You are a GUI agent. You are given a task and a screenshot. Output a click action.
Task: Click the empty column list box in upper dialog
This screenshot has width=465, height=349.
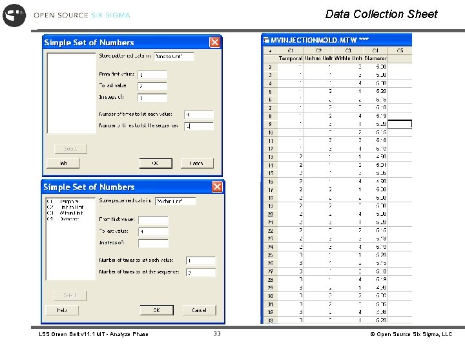tap(71, 94)
